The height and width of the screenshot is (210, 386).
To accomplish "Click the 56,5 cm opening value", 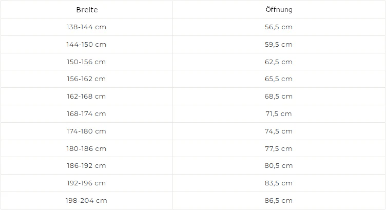I will (279, 27).
